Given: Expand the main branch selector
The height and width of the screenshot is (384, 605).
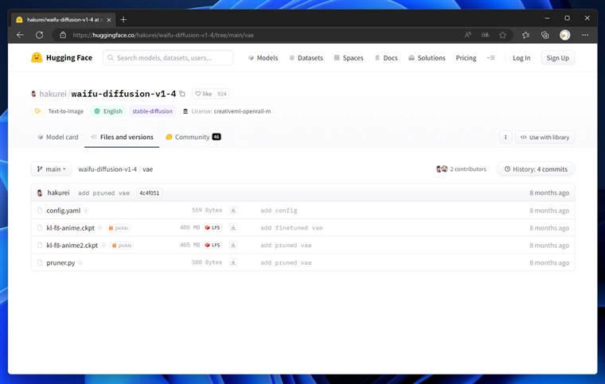Looking at the screenshot, I should click(51, 169).
